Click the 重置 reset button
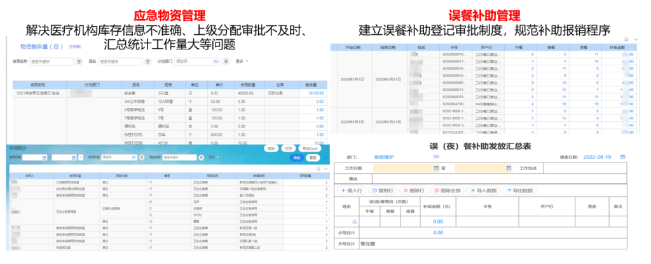This screenshot has height=264, width=651. 313,157
